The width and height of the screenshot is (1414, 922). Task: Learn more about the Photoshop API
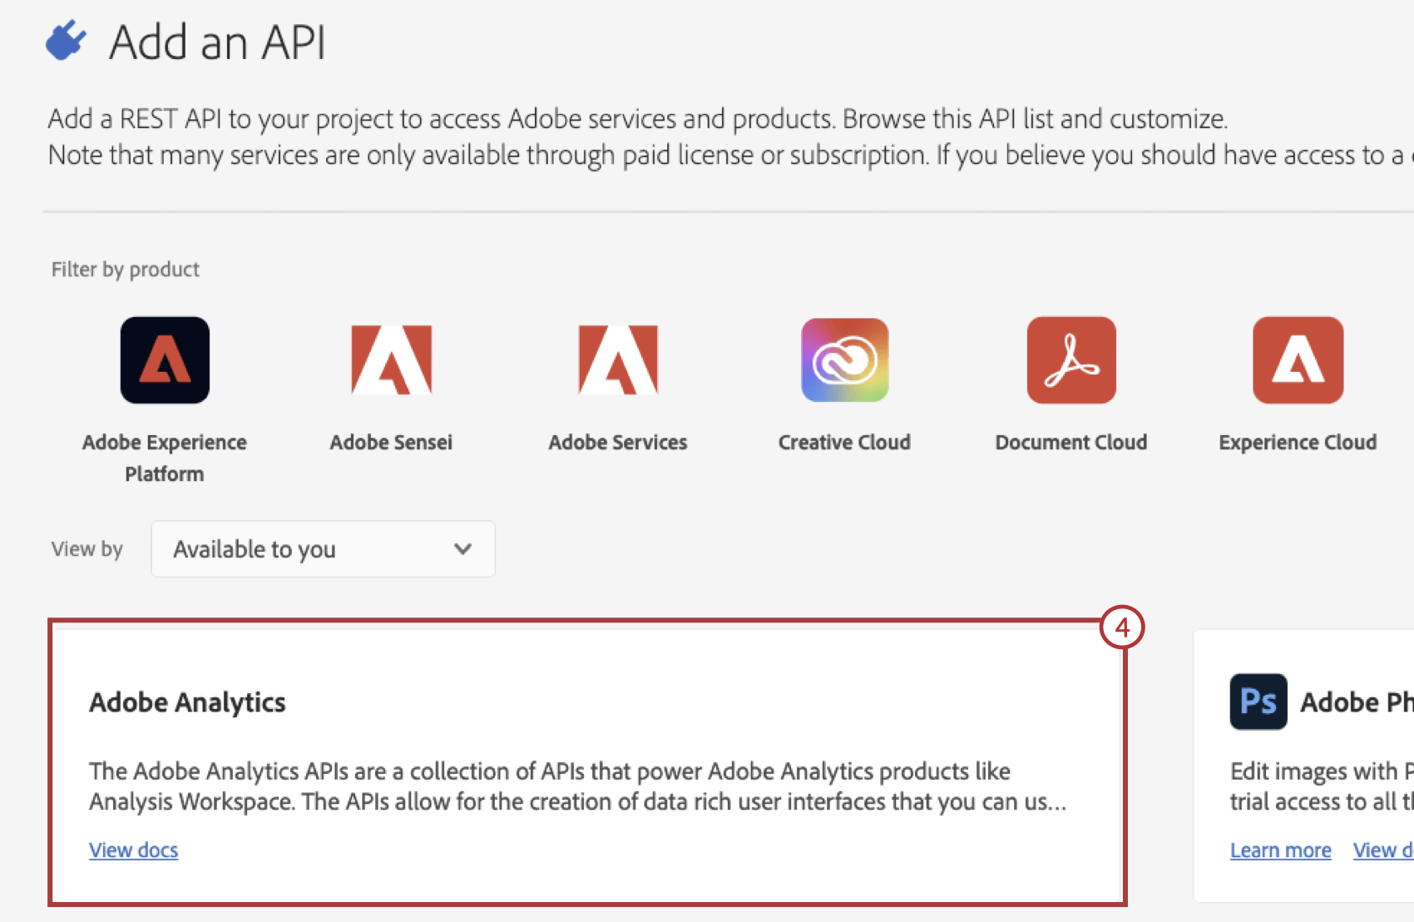tap(1280, 850)
